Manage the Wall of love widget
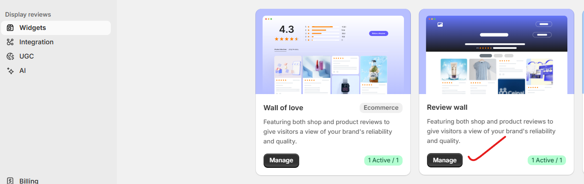This screenshot has width=584, height=184. 281,160
